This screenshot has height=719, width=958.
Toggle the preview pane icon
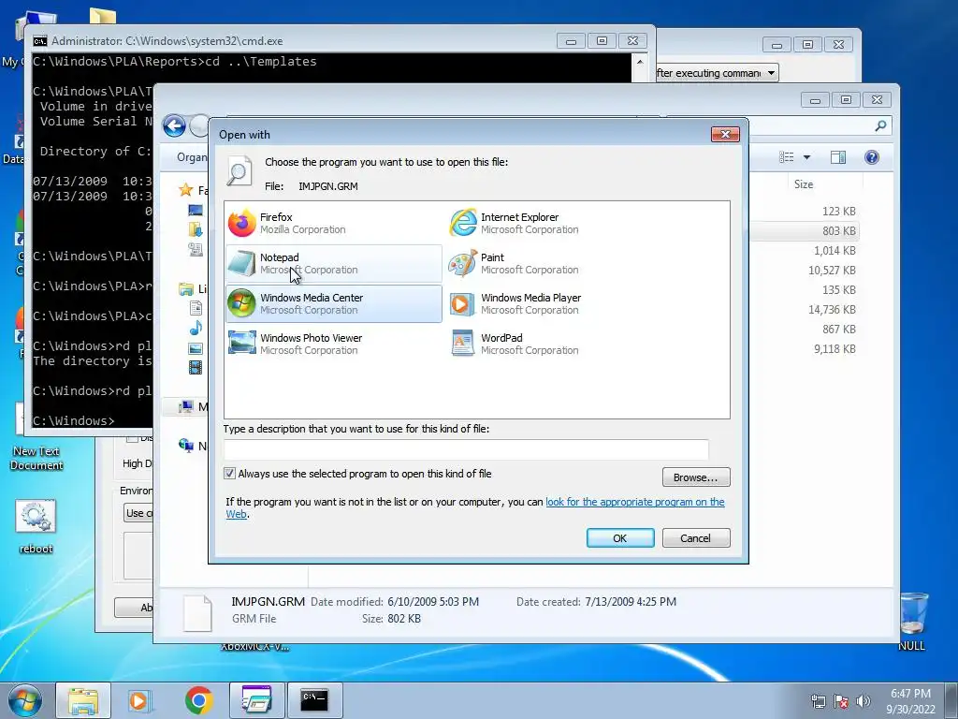coord(838,157)
